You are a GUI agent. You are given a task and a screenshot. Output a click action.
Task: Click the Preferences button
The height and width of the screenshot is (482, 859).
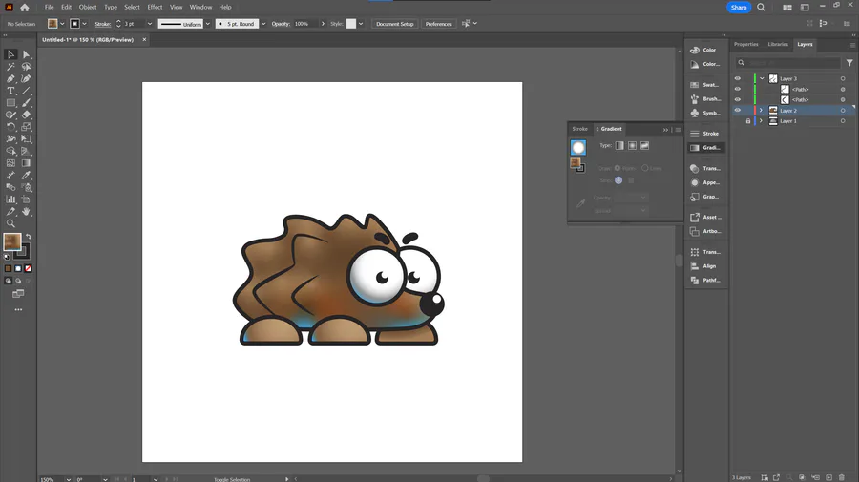click(x=438, y=24)
